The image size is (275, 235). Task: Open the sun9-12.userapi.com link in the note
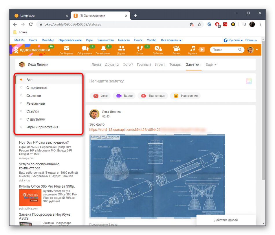click(124, 129)
